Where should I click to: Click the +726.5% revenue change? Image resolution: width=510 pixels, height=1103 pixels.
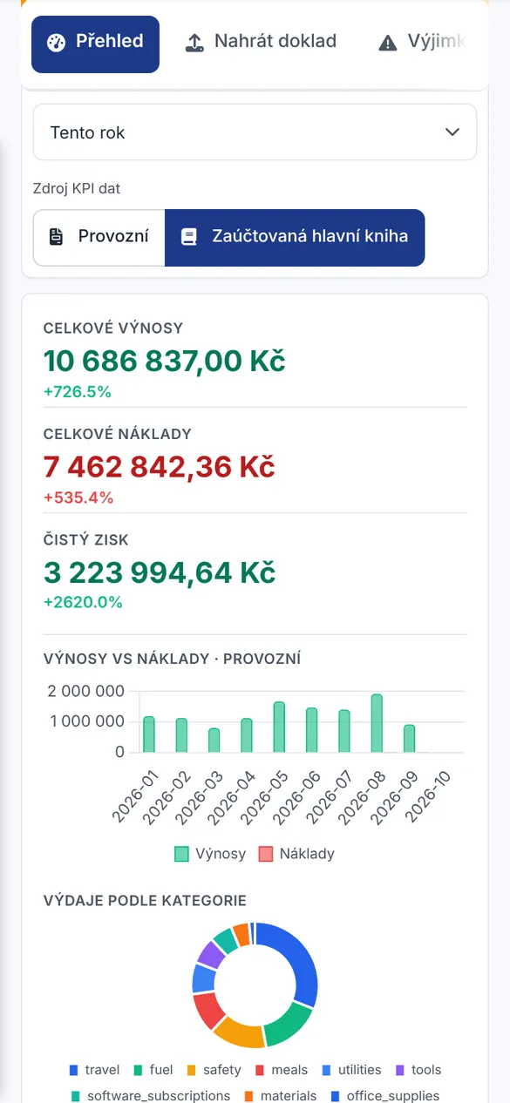78,392
